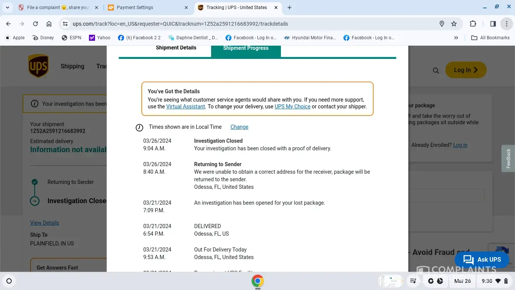The width and height of the screenshot is (515, 290).
Task: Close the Payment Settings tab
Action: click(186, 8)
